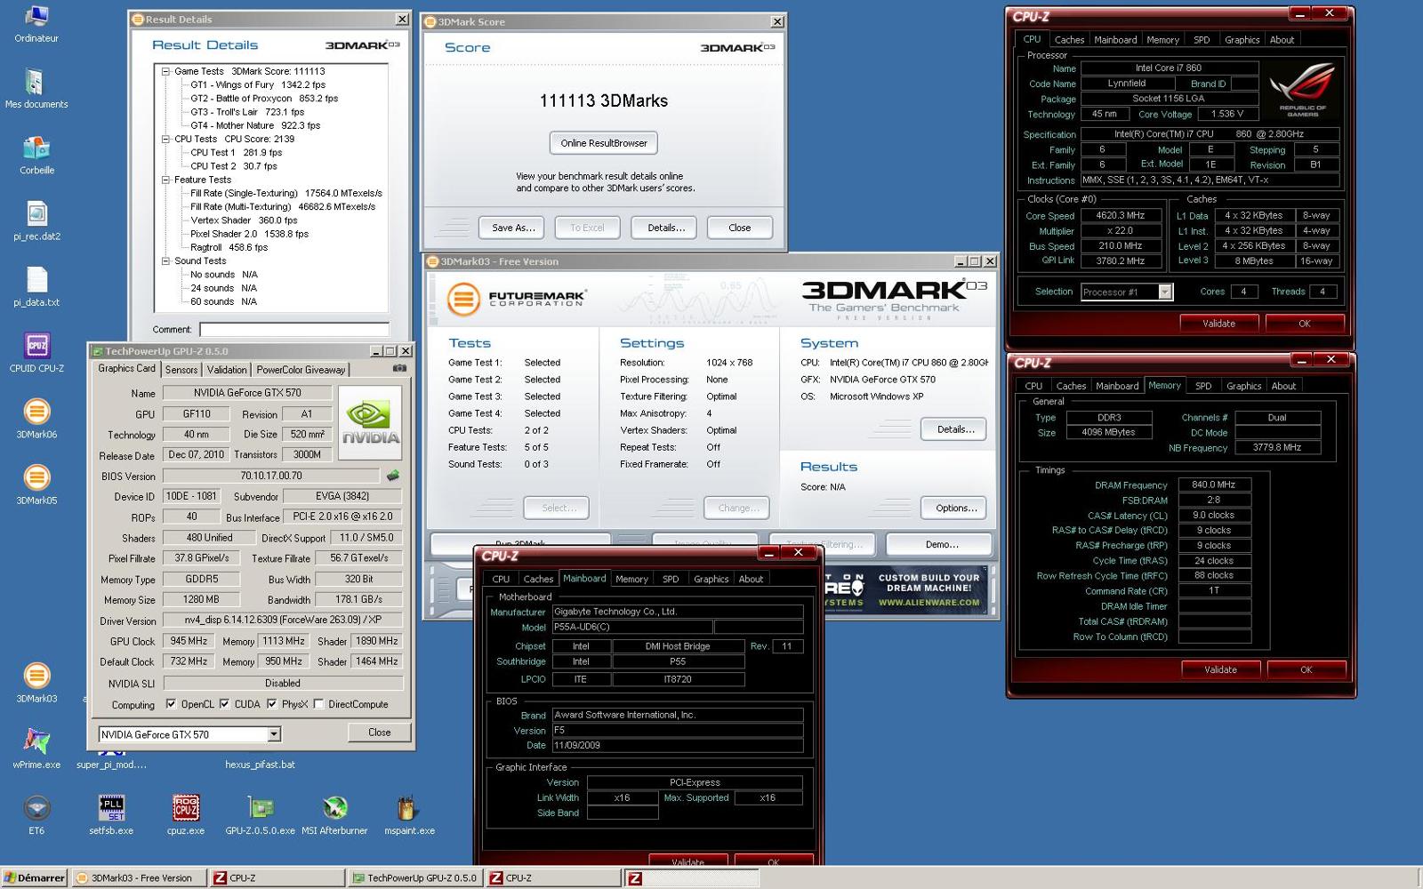Switch to 3DMark03 - Free Version taskbar item
The width and height of the screenshot is (1423, 889).
pos(140,877)
